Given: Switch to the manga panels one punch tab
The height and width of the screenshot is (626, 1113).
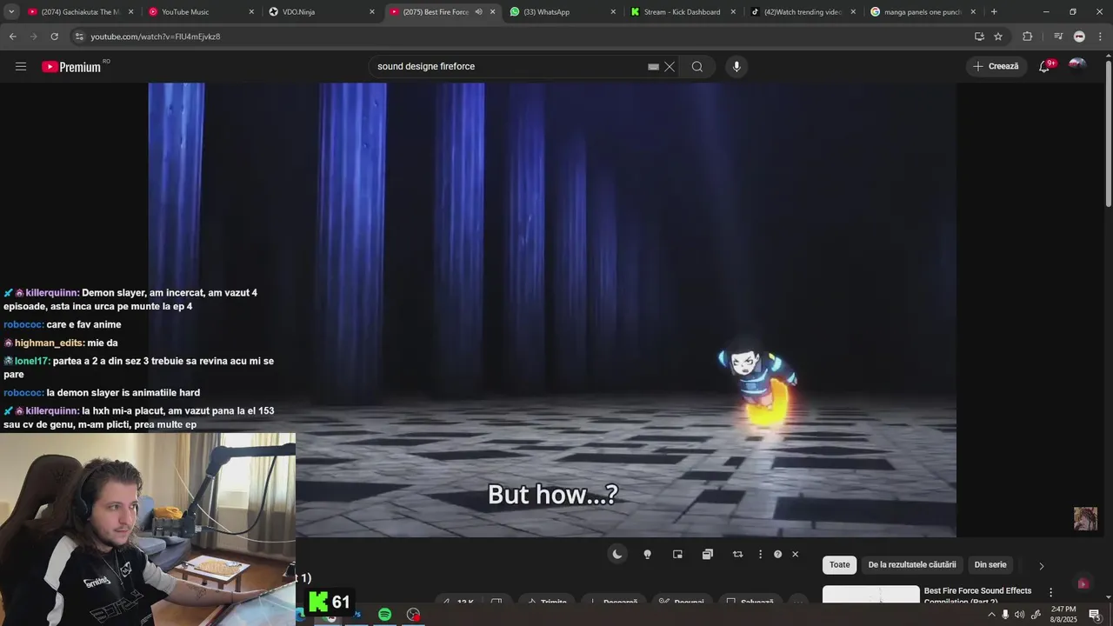Looking at the screenshot, I should click(923, 12).
